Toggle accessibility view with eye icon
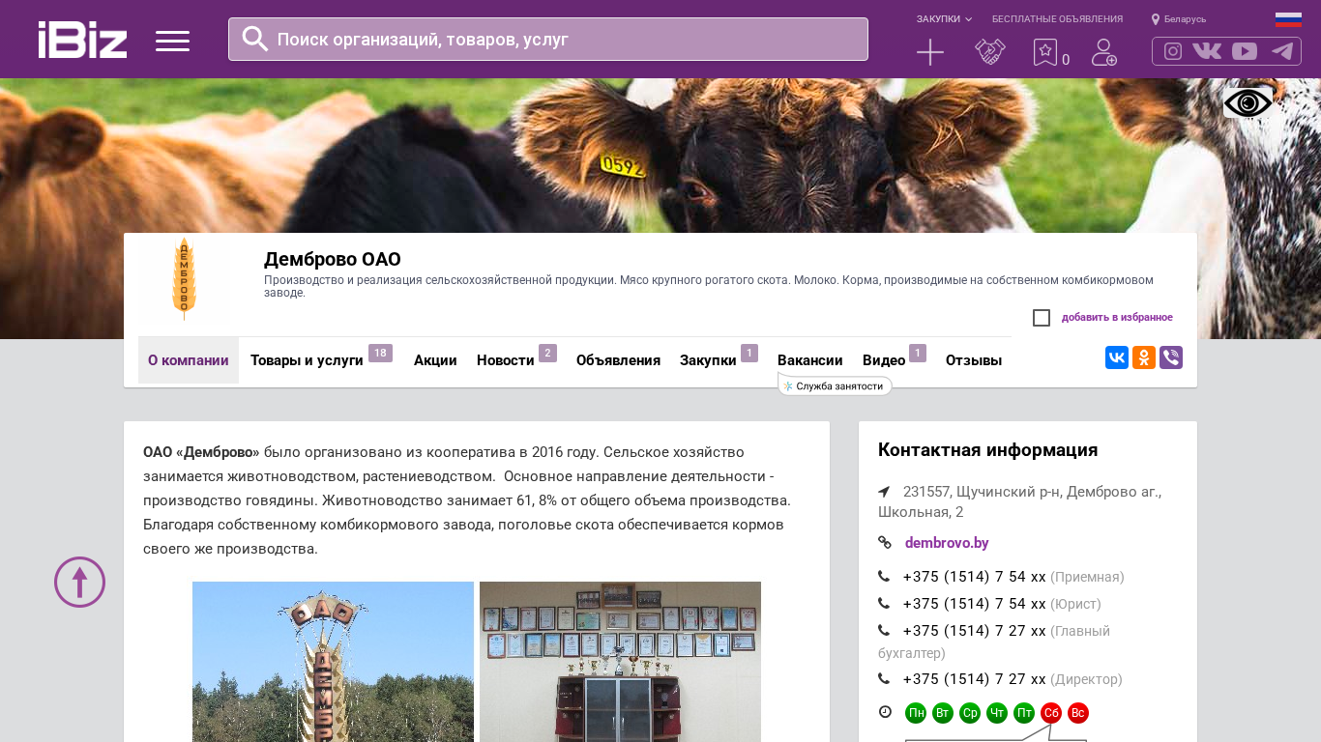Image resolution: width=1321 pixels, height=742 pixels. click(x=1248, y=102)
